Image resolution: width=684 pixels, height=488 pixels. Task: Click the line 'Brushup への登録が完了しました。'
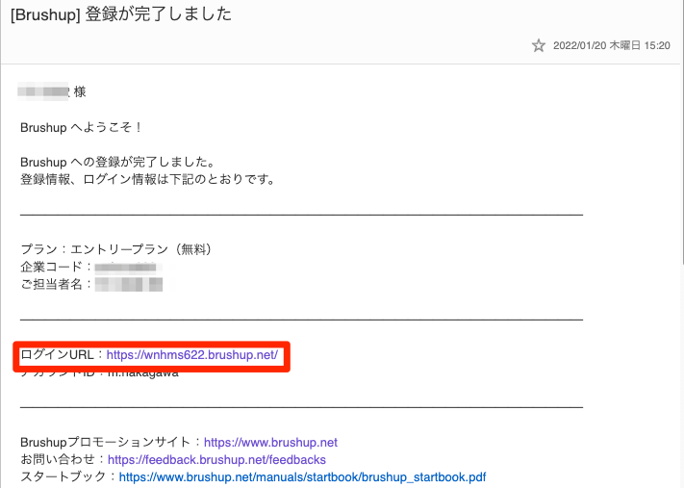click(118, 162)
